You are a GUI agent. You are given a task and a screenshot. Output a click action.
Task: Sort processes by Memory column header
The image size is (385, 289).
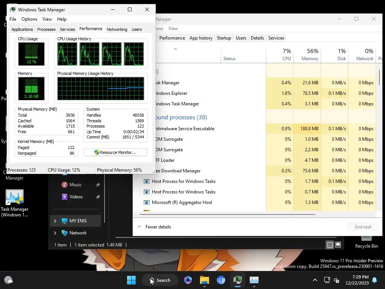click(307, 55)
